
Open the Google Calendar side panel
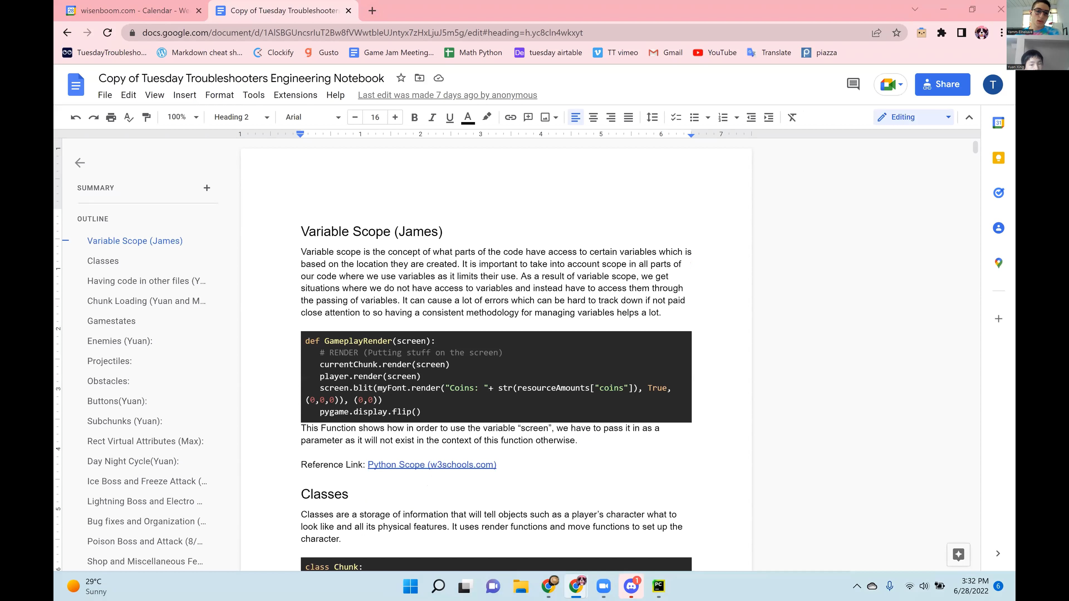999,122
